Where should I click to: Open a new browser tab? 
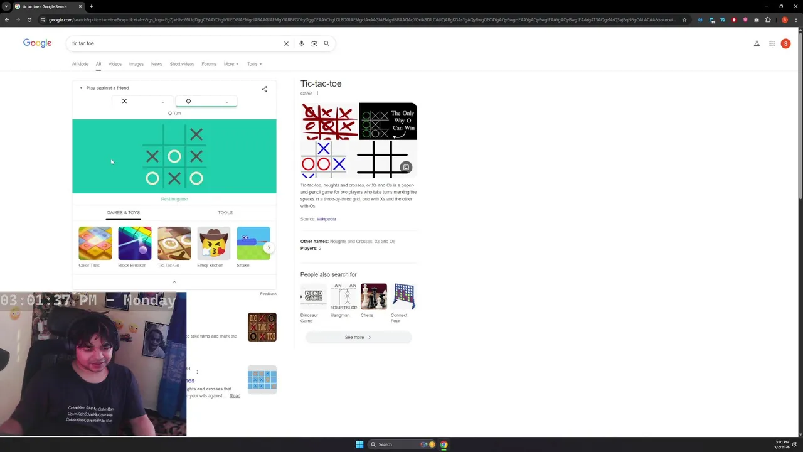[x=91, y=6]
